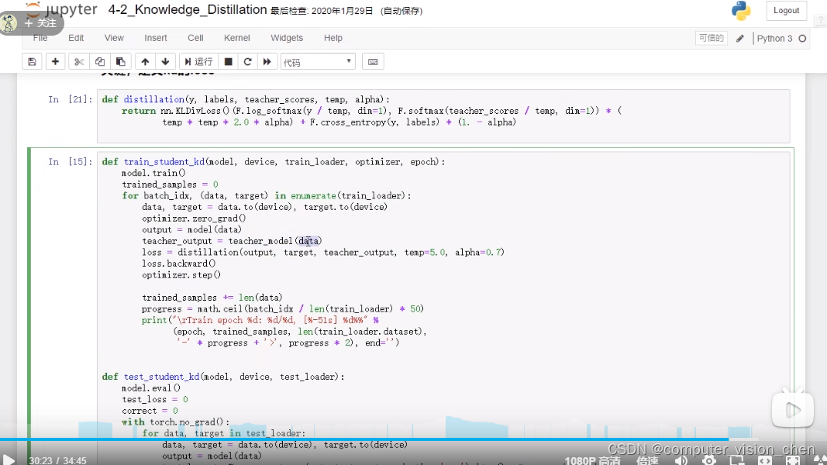Open the Help menu

tap(333, 38)
